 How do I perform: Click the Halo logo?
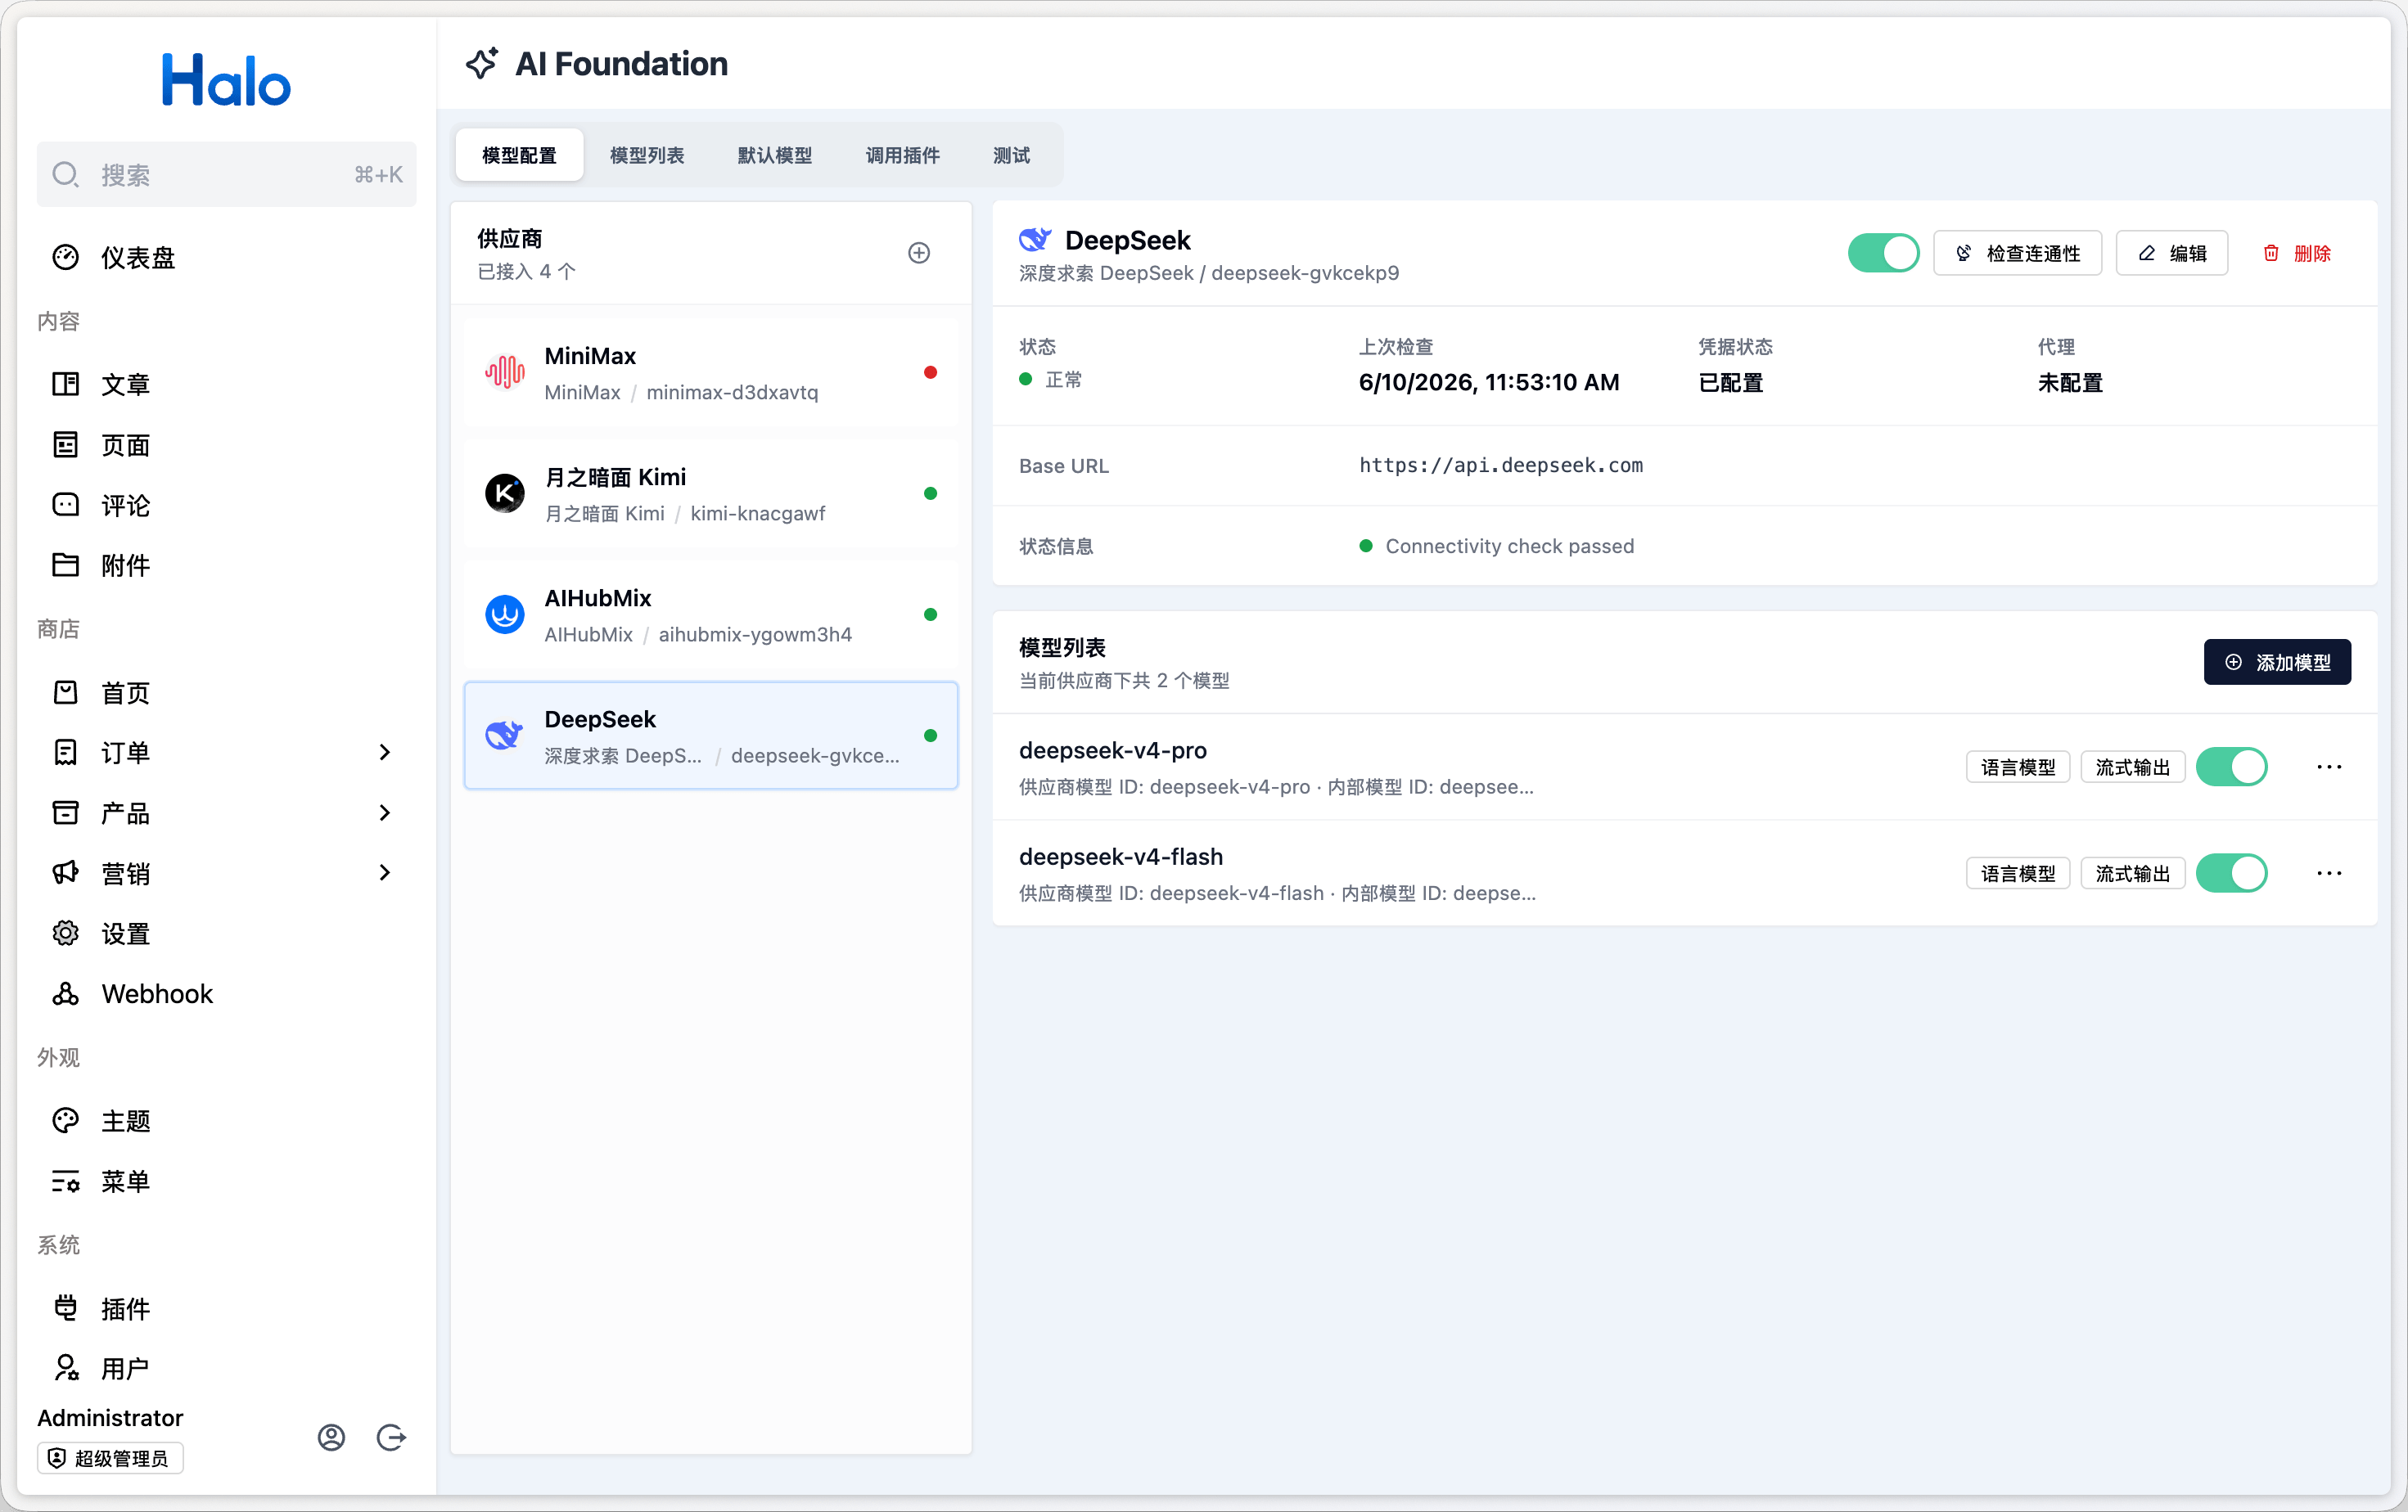(226, 81)
